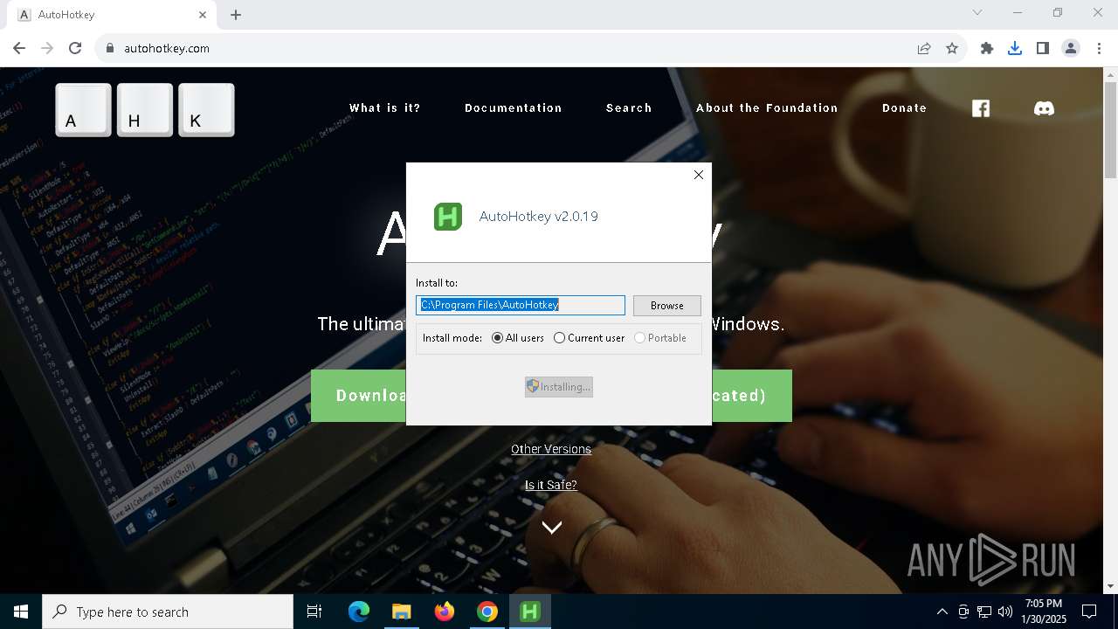Open Task View on taskbar
Screen dimensions: 1118x629
click(314, 612)
